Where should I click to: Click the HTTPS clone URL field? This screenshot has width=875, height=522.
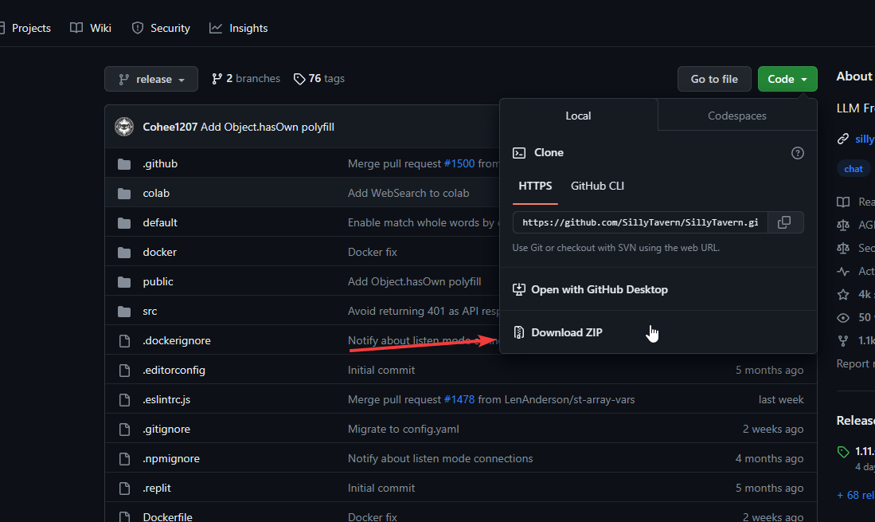point(640,222)
